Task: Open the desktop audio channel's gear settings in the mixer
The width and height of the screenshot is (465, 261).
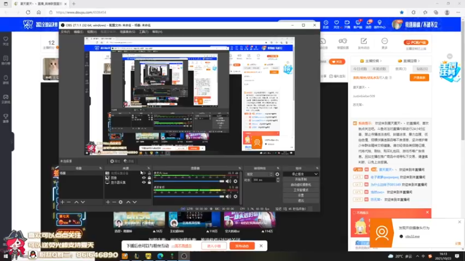Action: tap(235, 196)
